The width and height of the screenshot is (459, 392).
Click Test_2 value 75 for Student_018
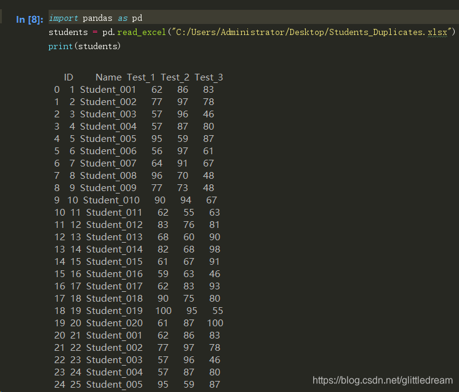click(189, 298)
